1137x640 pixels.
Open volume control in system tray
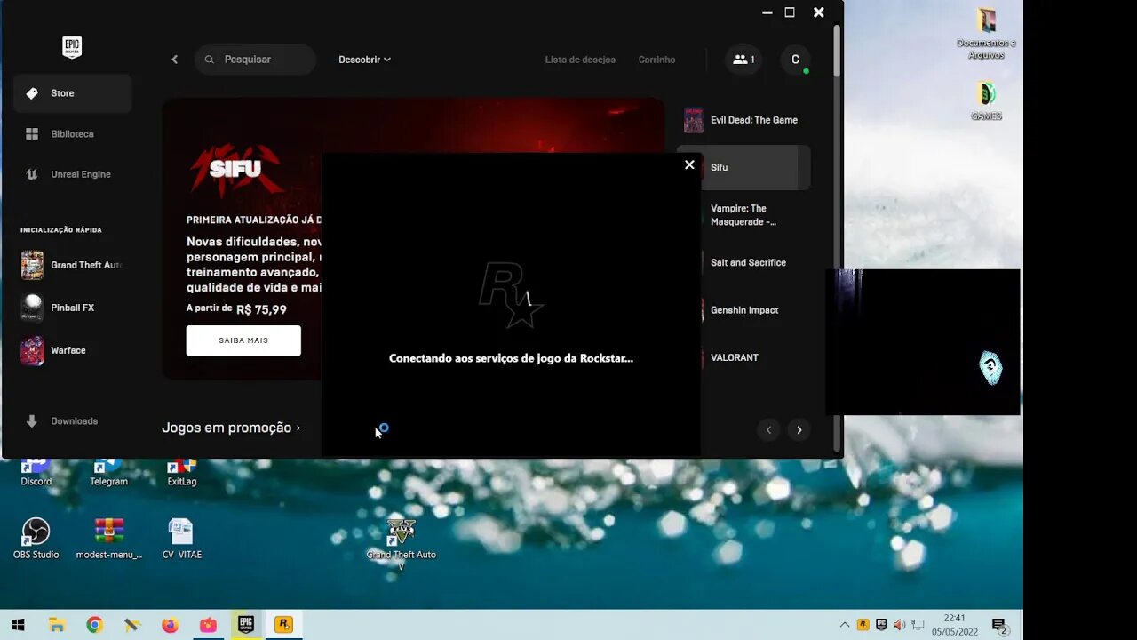pos(899,625)
